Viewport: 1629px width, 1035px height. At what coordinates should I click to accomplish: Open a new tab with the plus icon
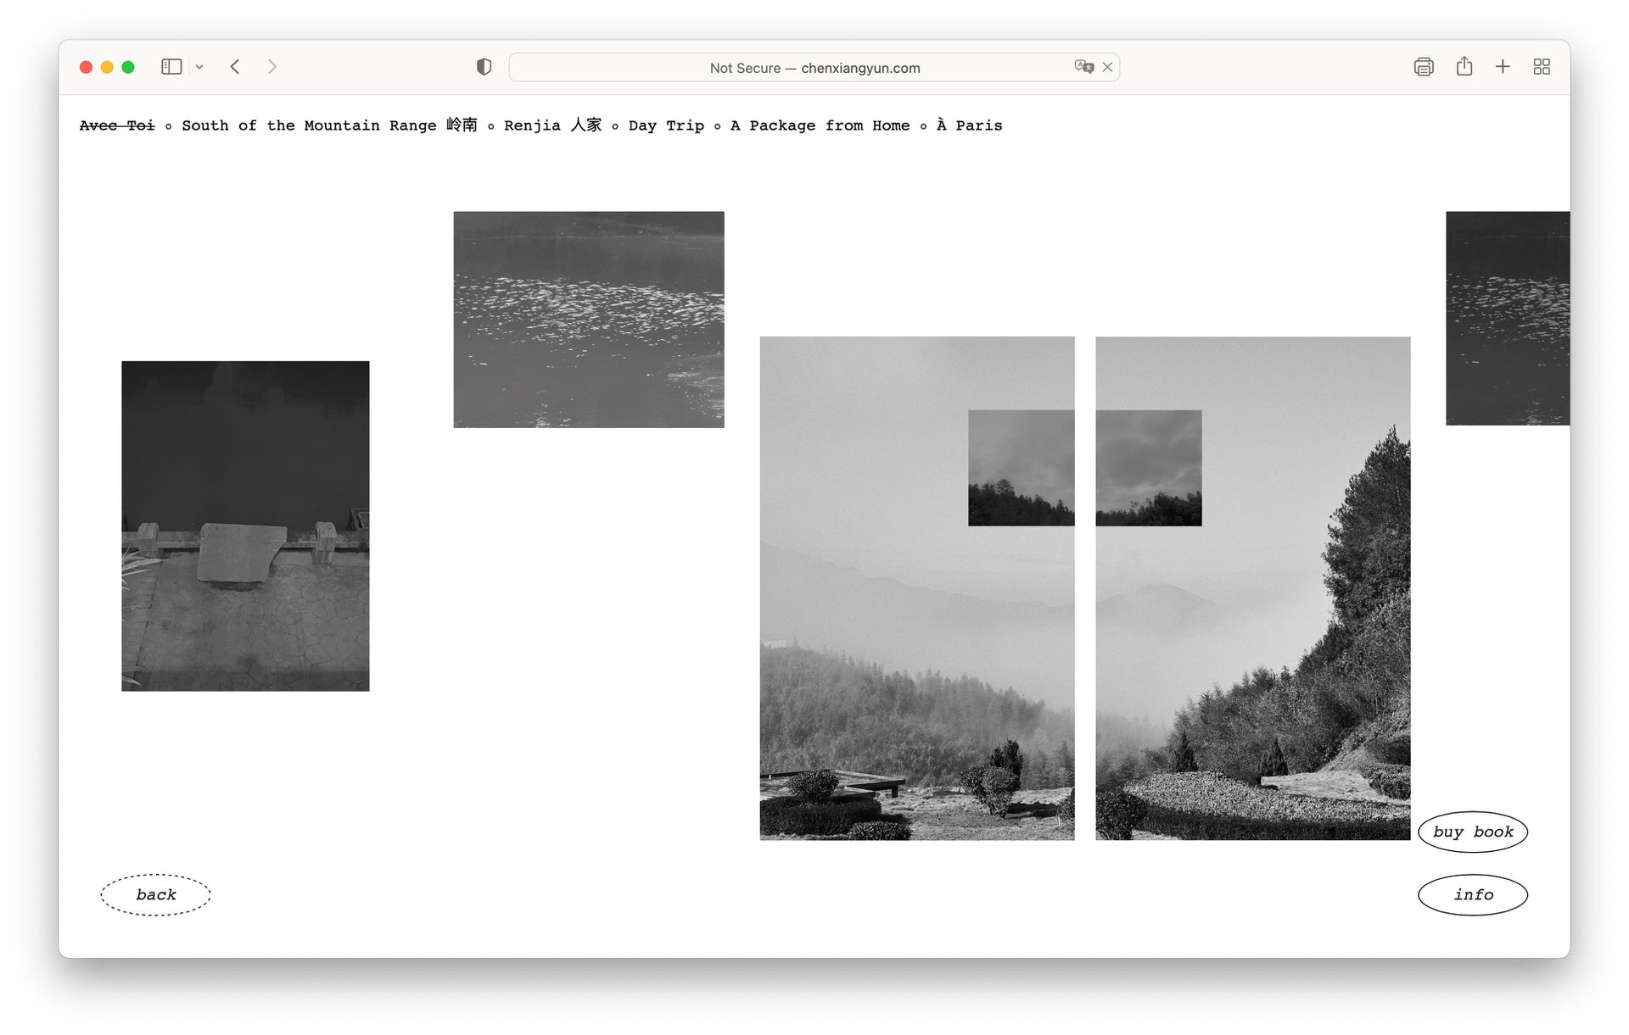click(1502, 67)
